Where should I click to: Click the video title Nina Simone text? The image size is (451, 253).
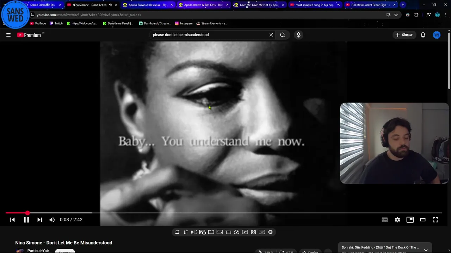tap(64, 243)
